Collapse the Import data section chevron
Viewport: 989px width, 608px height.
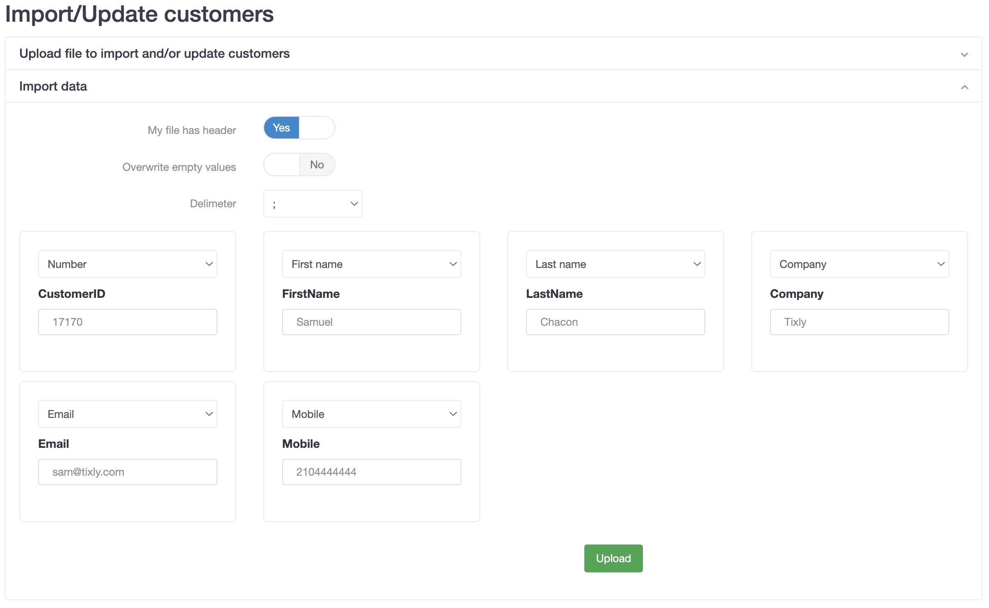[x=964, y=87]
